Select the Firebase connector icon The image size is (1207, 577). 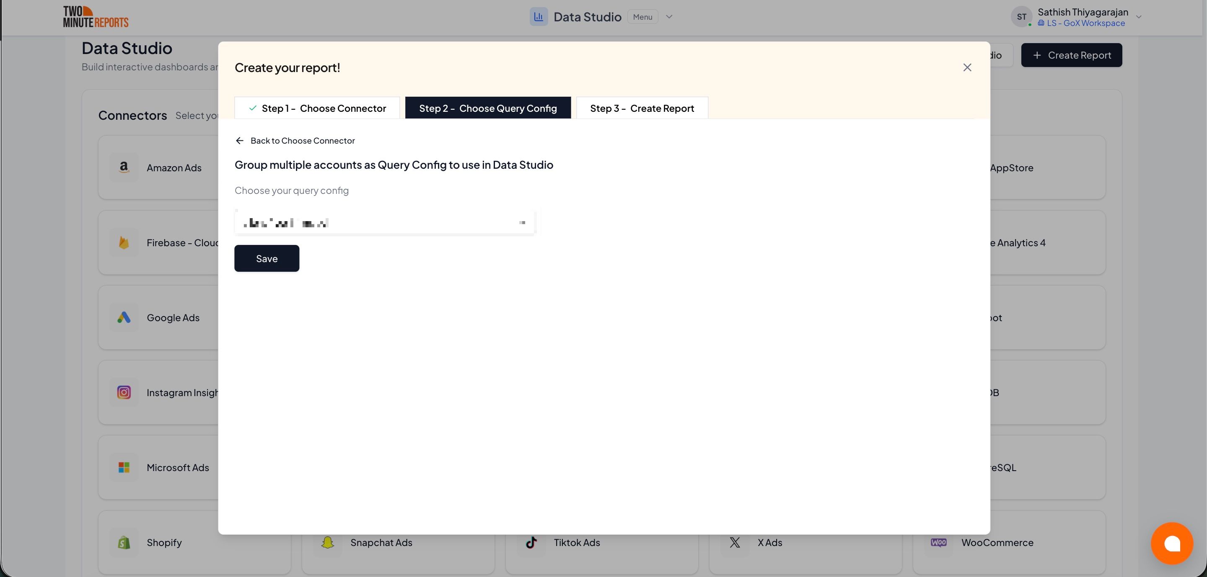click(124, 242)
